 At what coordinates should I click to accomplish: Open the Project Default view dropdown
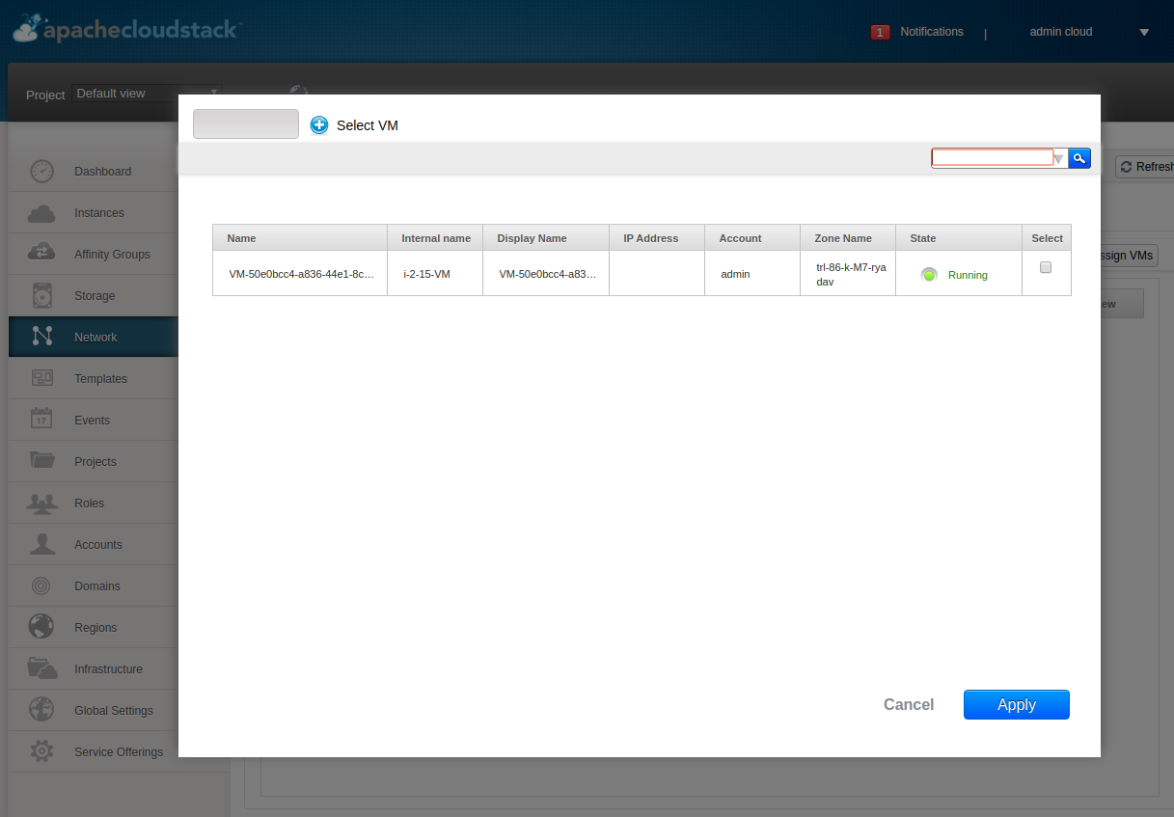click(x=147, y=94)
